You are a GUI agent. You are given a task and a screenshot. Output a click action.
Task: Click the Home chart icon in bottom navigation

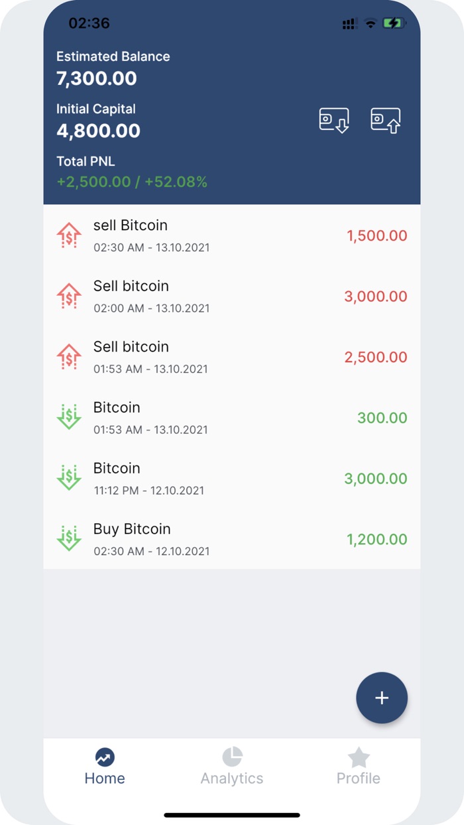click(x=105, y=757)
